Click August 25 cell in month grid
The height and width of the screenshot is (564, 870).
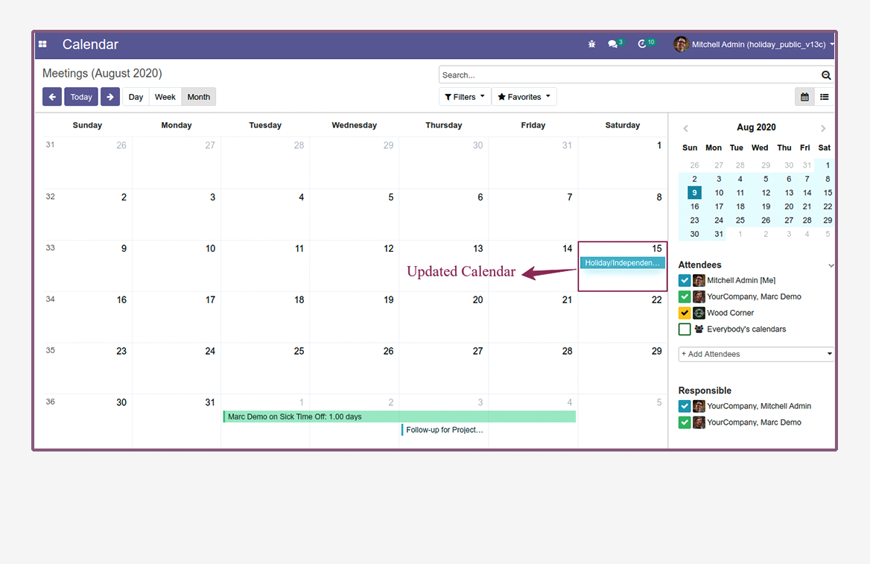265,368
